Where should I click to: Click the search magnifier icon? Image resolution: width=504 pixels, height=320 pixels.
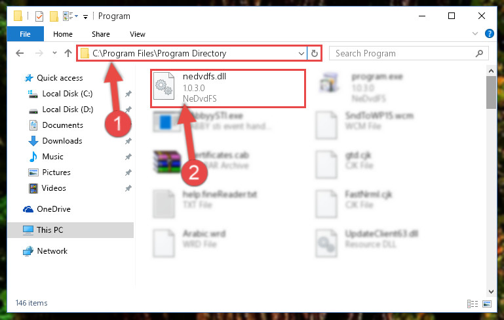(479, 53)
